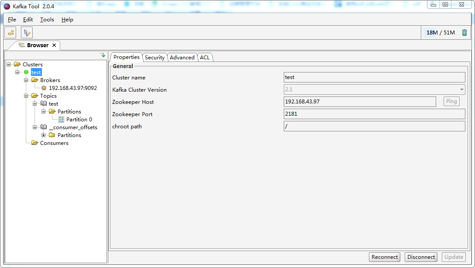Click the Consumers folder icon
The height and width of the screenshot is (268, 475).
click(35, 143)
